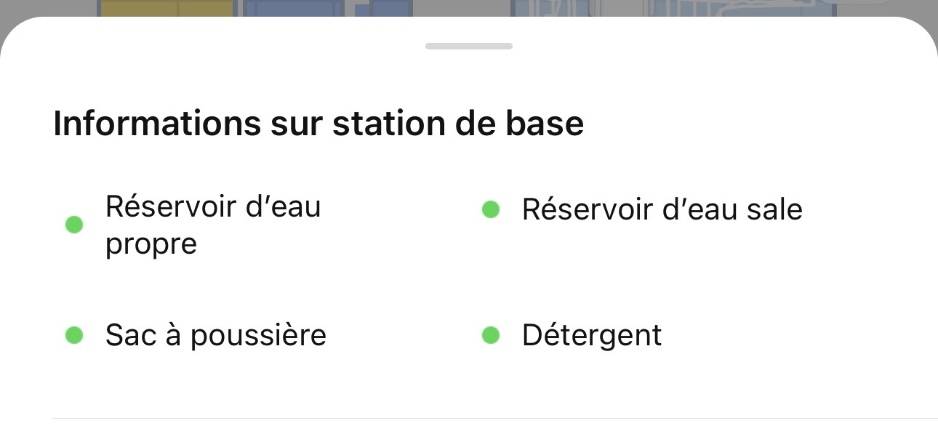Tap the green dot beside Réservoir d'eau propre

74,225
